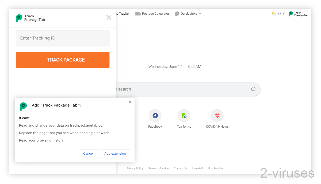
Task: Click the Uninstall link in the footer
Action: [x=197, y=168]
